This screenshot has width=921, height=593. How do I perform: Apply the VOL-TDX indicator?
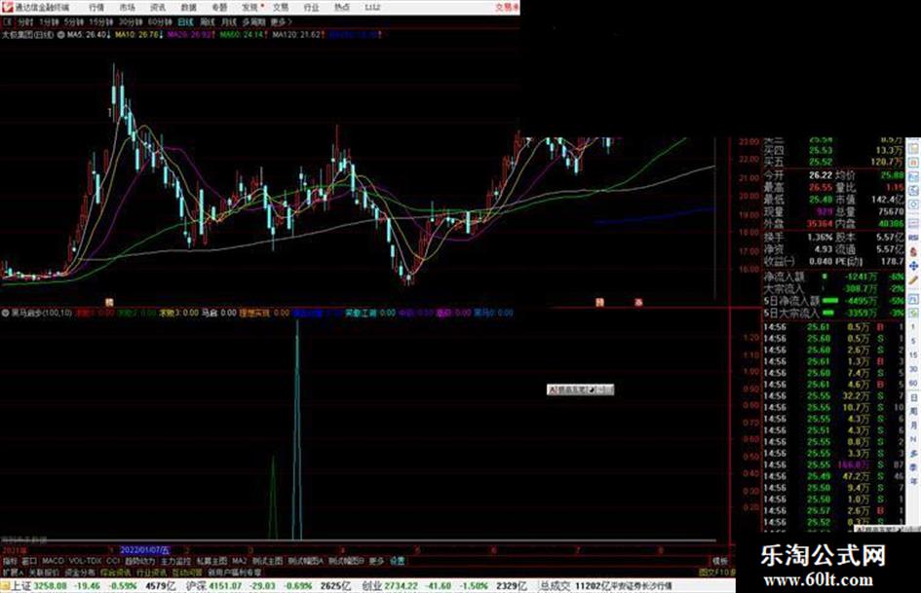[85, 561]
